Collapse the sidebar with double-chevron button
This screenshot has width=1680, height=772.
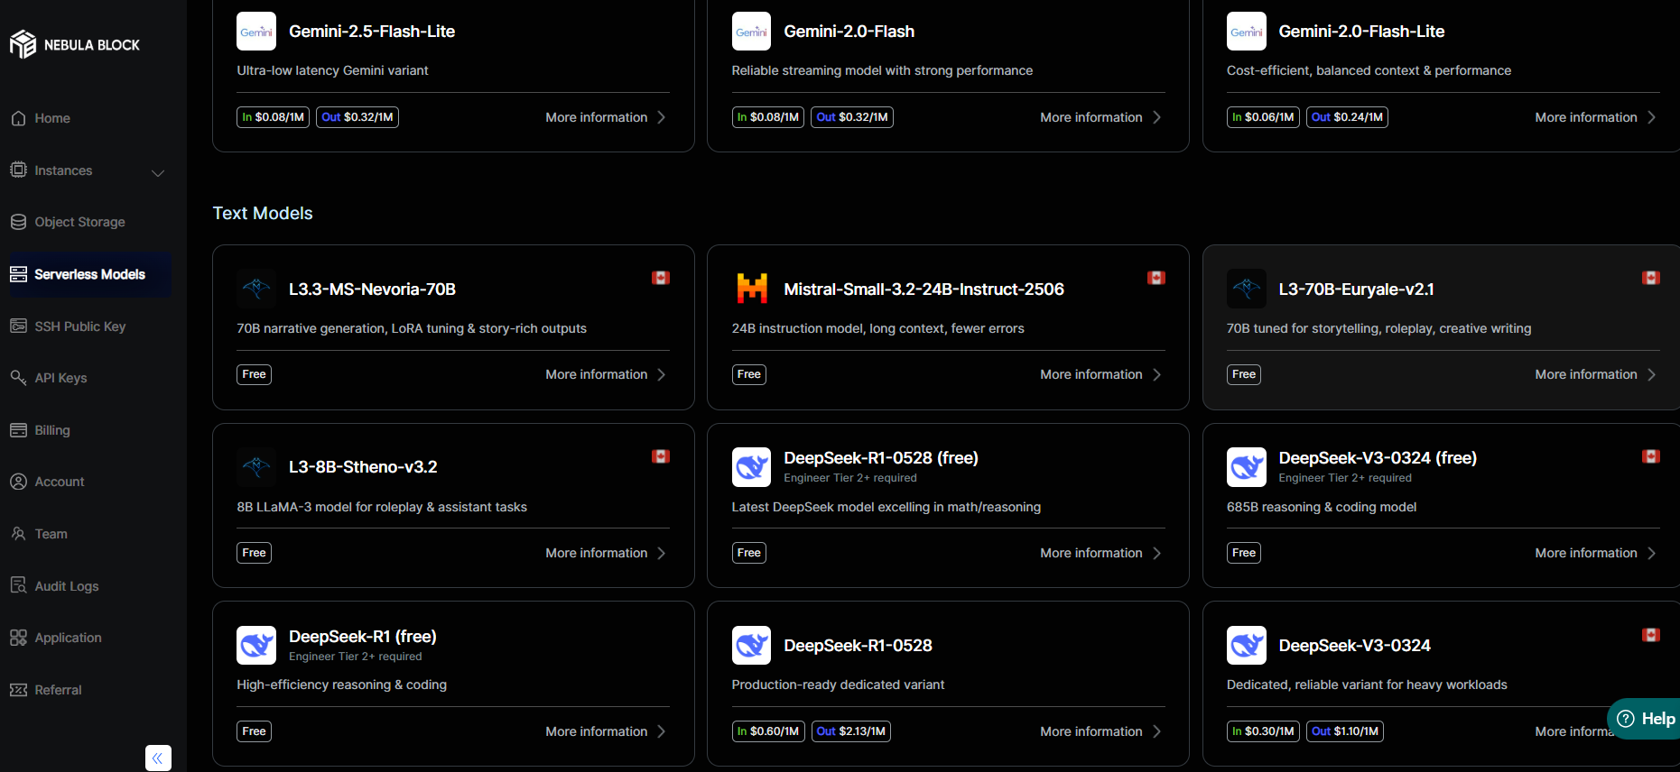coord(158,758)
